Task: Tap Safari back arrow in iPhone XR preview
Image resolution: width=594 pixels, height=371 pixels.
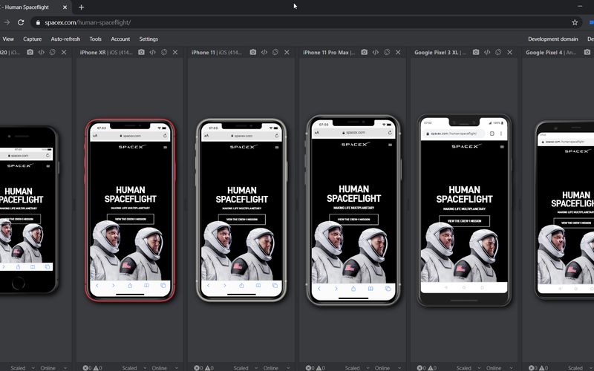Action: pos(97,286)
